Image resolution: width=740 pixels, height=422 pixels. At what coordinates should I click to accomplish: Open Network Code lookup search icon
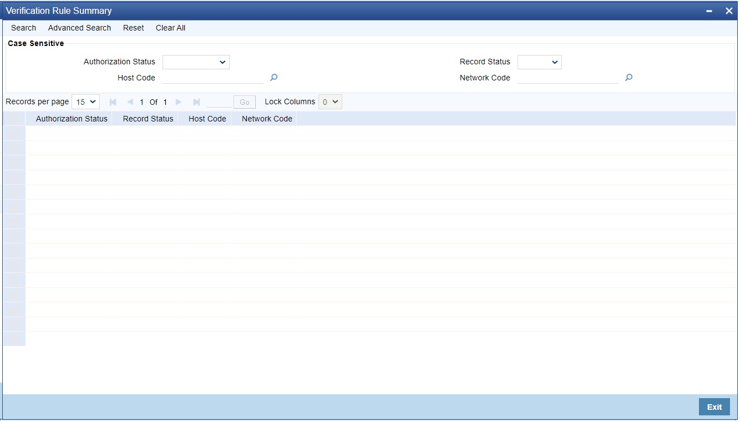(x=629, y=78)
